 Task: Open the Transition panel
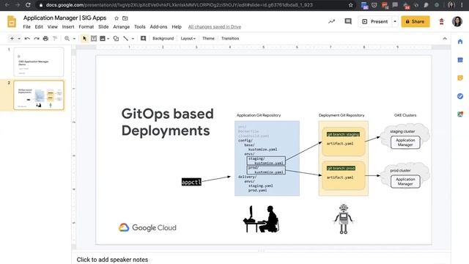(x=230, y=38)
